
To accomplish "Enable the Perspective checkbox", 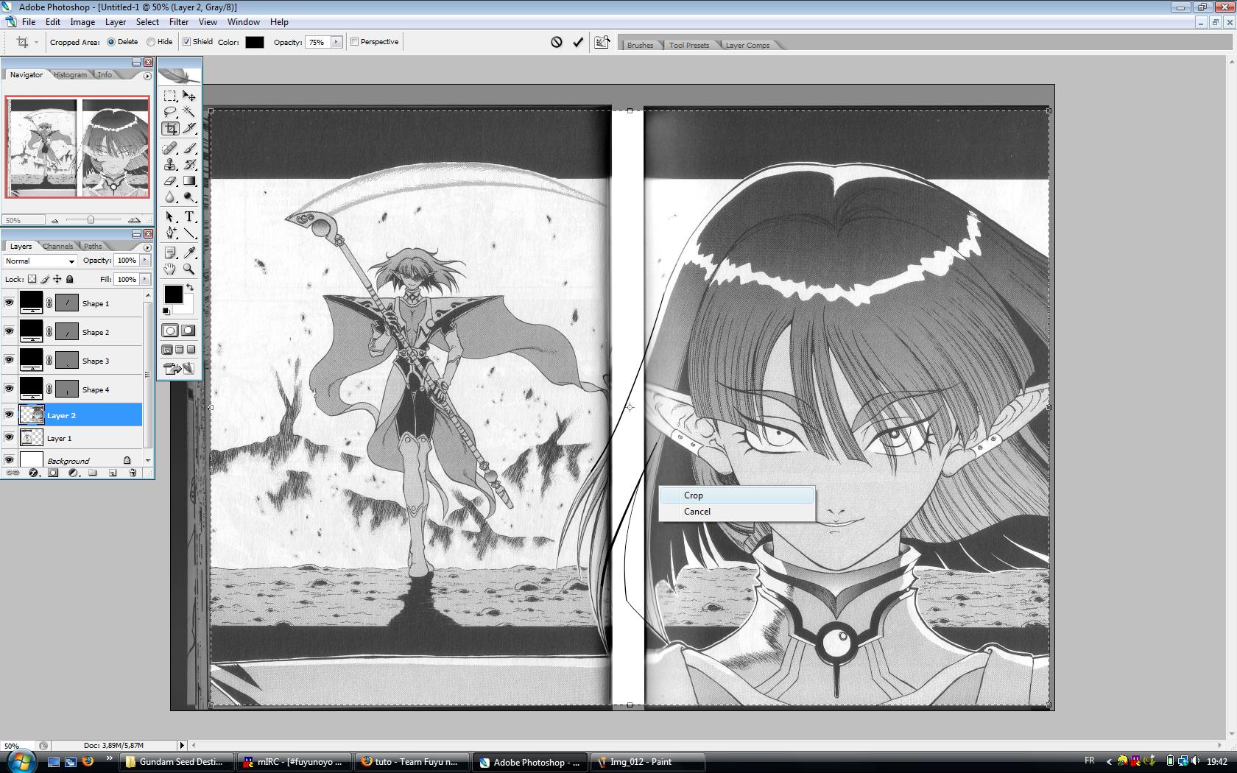I will point(355,42).
